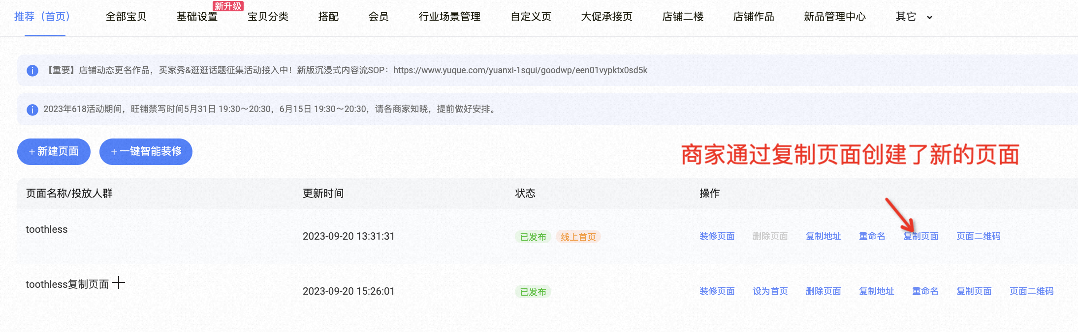
Task: Open 页面二维码 for the toothless page
Action: tap(979, 237)
